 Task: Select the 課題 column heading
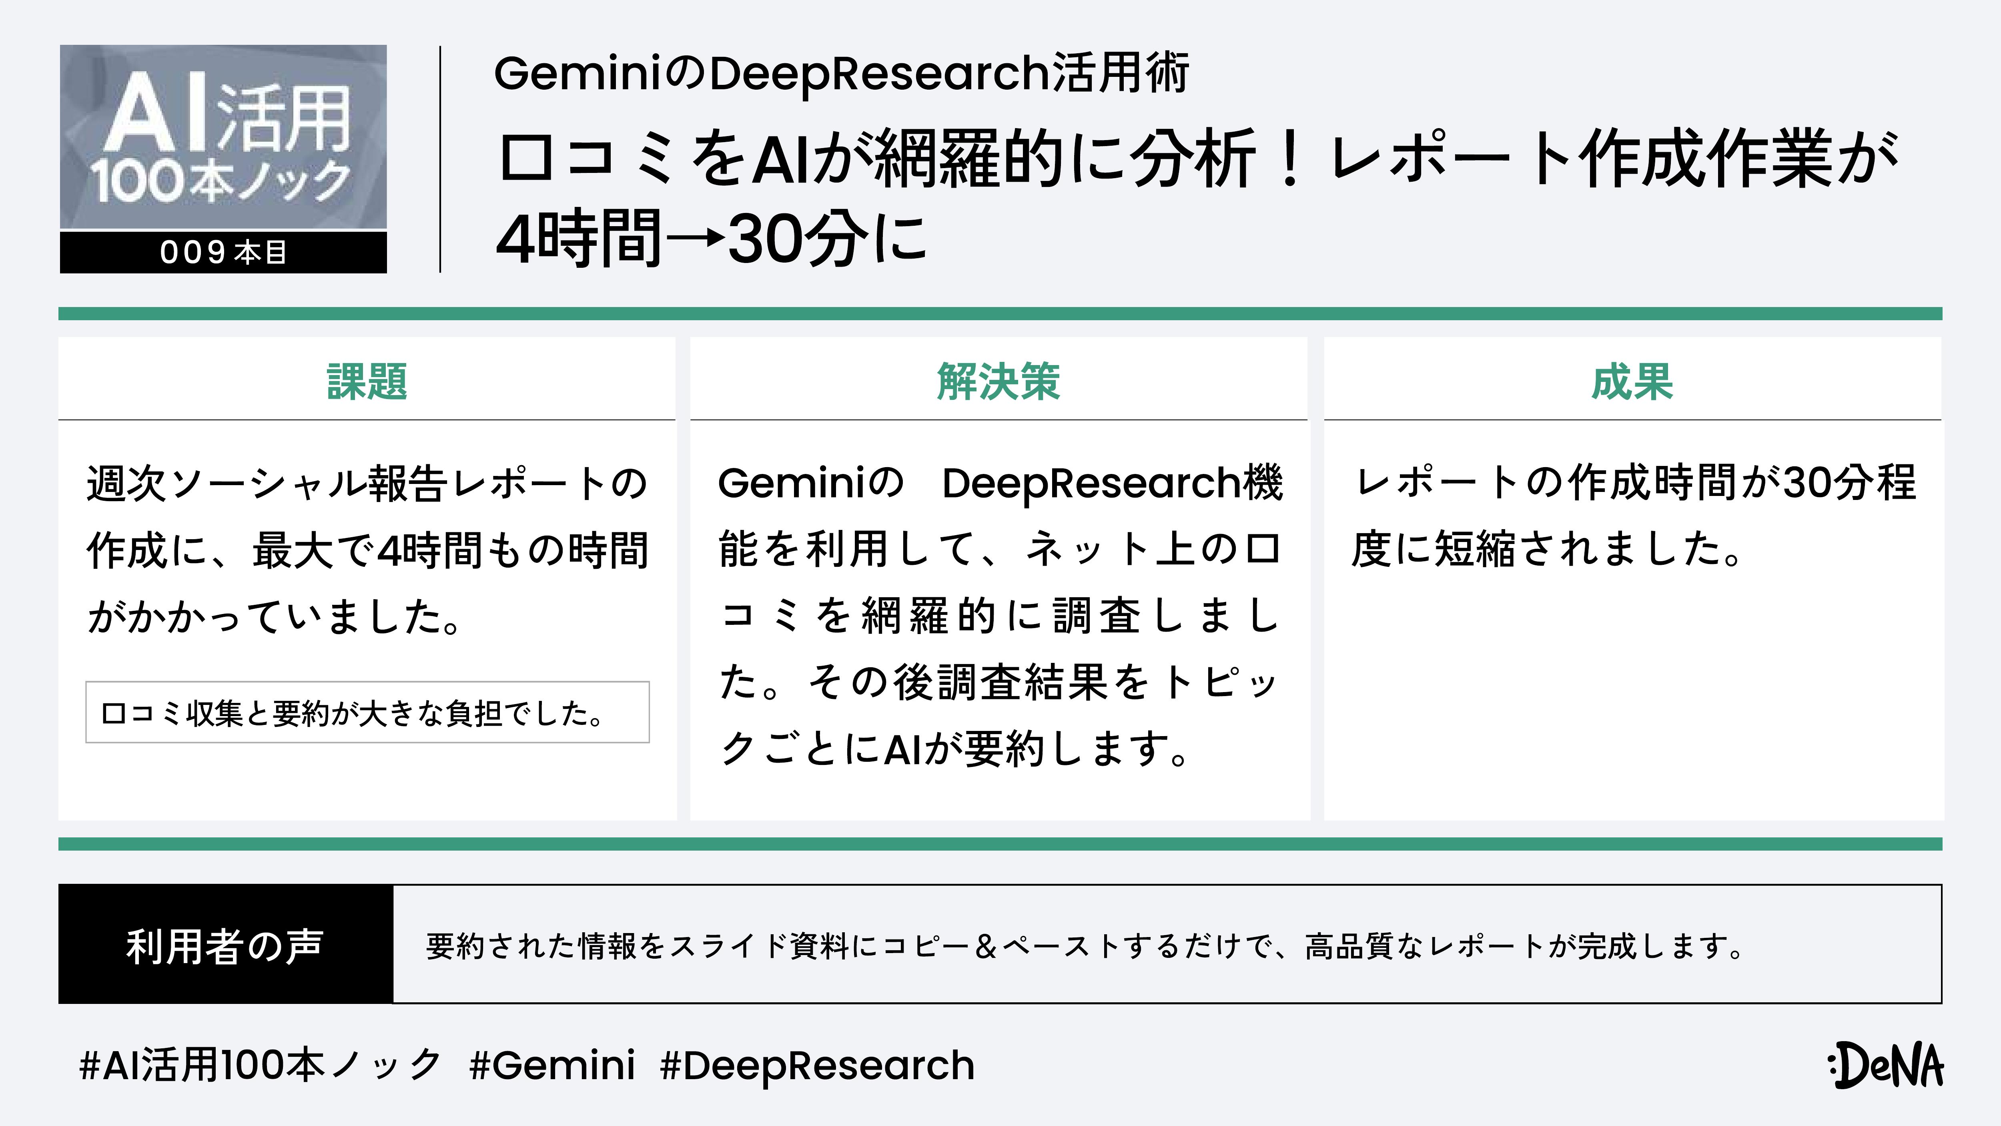pyautogui.click(x=367, y=381)
